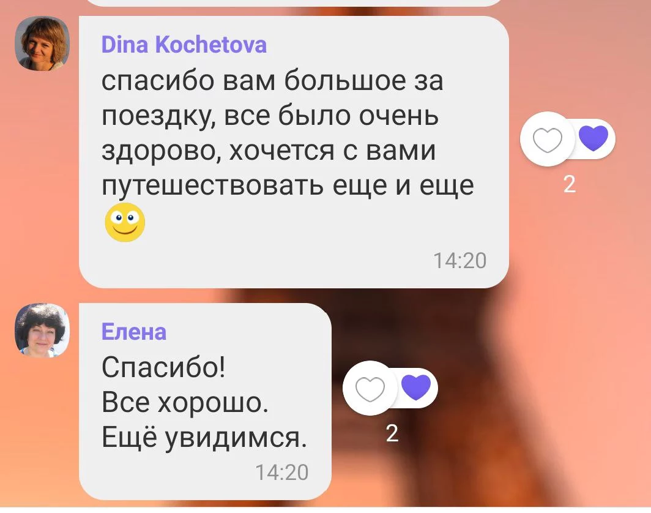Image resolution: width=651 pixels, height=513 pixels.
Task: Tap purple heart beside Елена's message
Action: coord(416,388)
